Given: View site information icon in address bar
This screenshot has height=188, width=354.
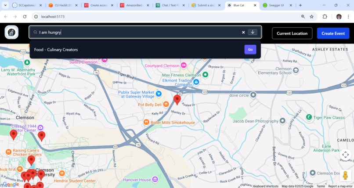Looking at the screenshot, I should click(x=36, y=17).
